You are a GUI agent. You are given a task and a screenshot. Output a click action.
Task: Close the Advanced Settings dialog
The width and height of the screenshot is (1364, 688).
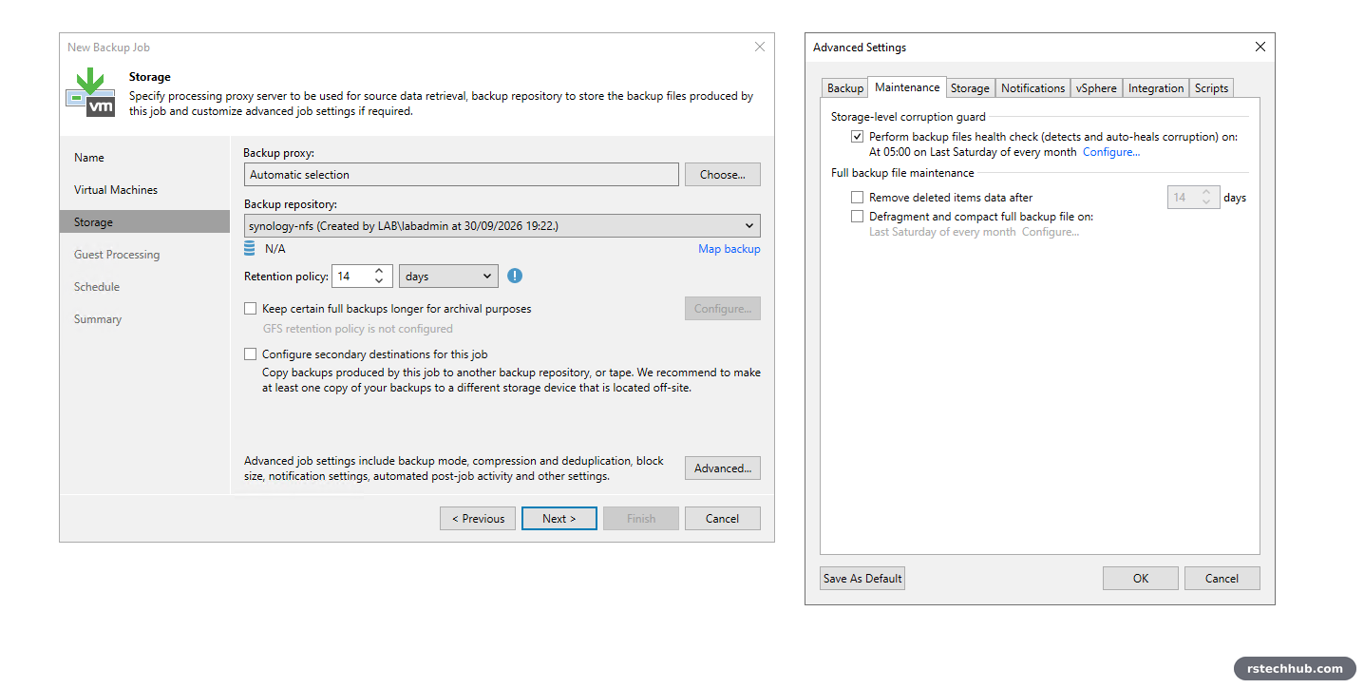coord(1260,48)
